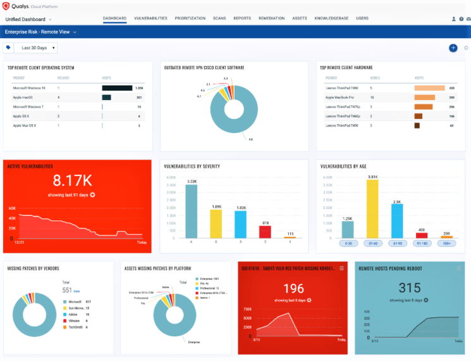Open the help question mark icon

[x=461, y=18]
